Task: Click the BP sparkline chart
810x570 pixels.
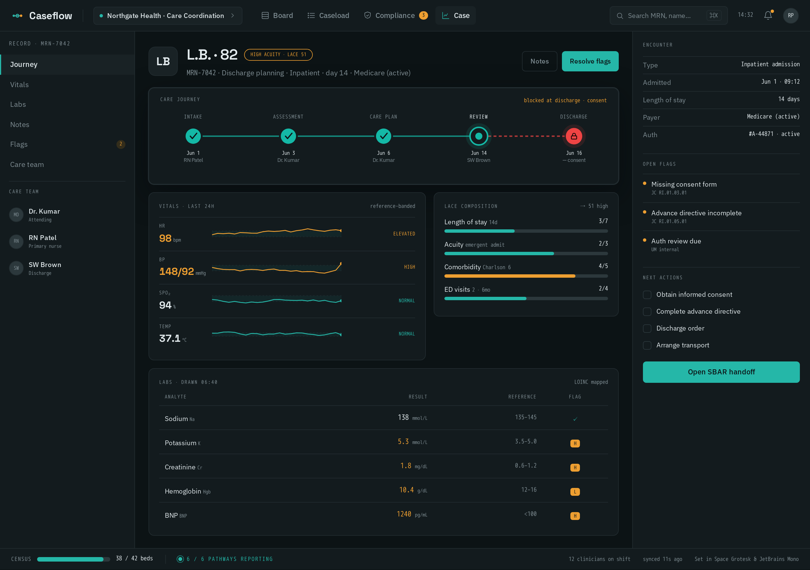Action: click(276, 268)
